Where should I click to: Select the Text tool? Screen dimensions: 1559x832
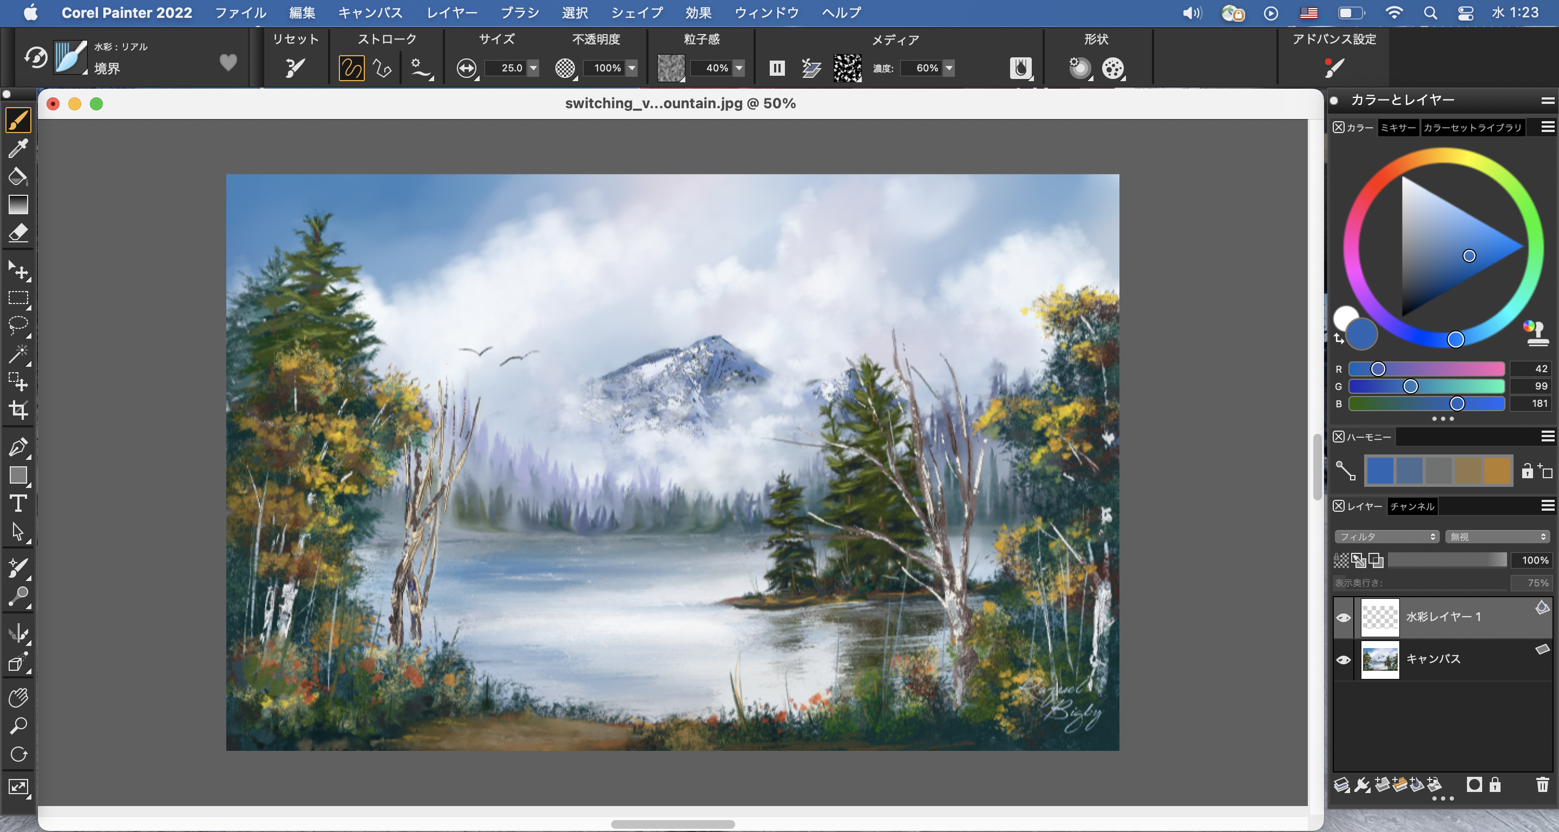18,504
